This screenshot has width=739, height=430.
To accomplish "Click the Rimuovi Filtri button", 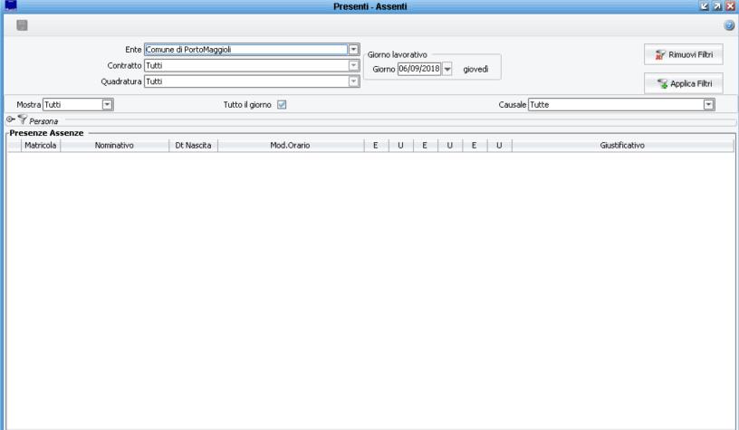I will point(684,54).
